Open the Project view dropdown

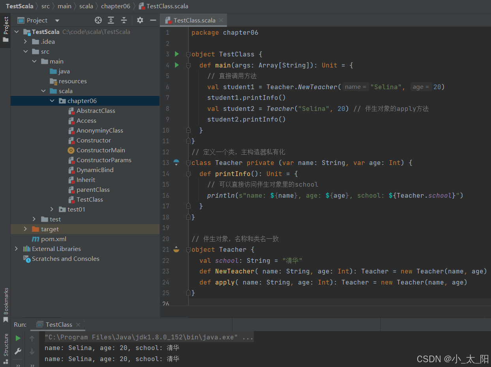57,21
